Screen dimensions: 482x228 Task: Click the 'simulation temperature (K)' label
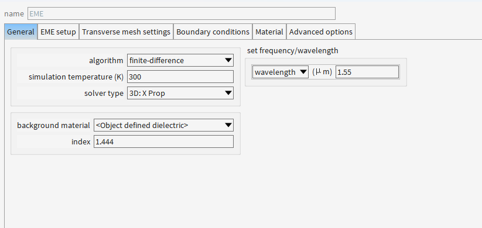76,77
